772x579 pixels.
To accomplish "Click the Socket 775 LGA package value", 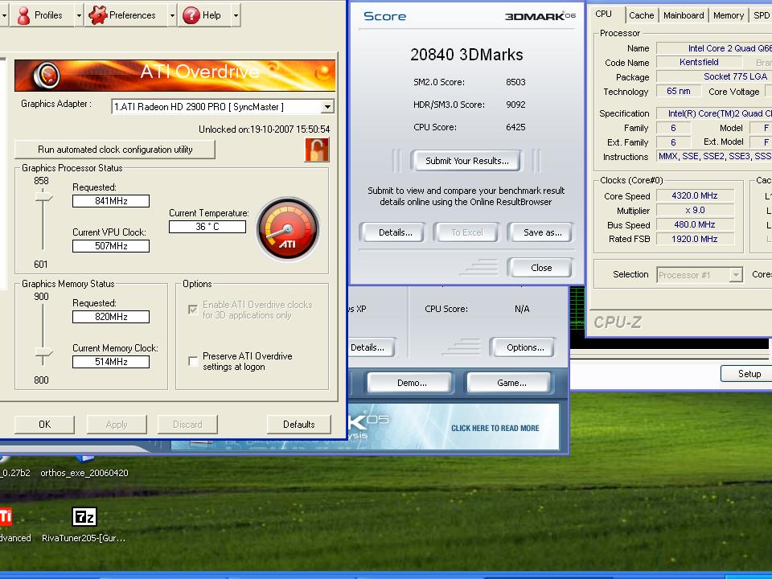I will pyautogui.click(x=714, y=76).
